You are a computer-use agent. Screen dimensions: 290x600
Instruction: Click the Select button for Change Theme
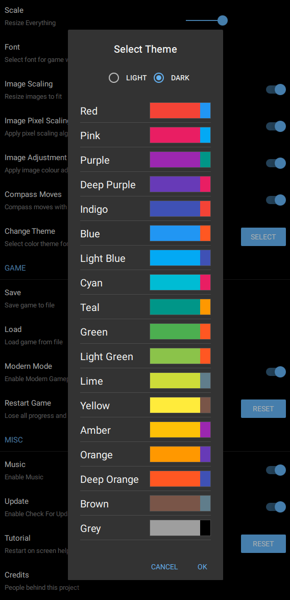263,237
